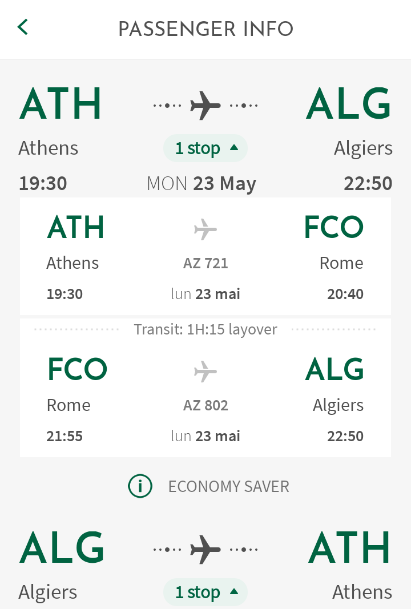Click the PASSENGER INFO header title
The image size is (411, 609).
click(205, 29)
